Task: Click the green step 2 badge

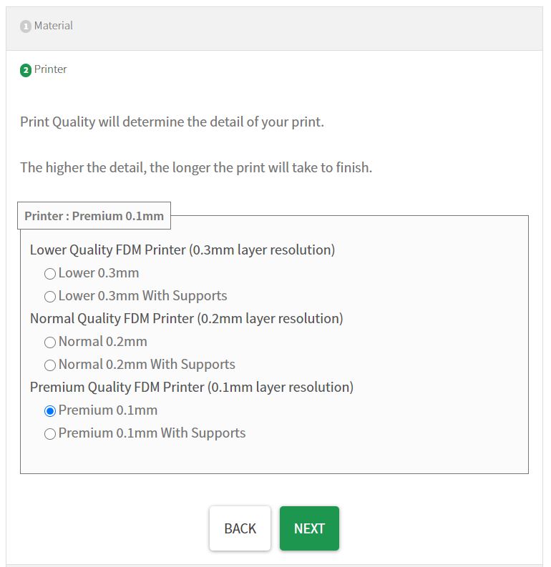Action: 26,70
